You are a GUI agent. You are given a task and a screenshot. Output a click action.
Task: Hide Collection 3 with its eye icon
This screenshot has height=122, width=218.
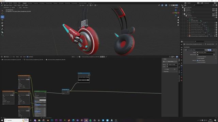[215, 14]
